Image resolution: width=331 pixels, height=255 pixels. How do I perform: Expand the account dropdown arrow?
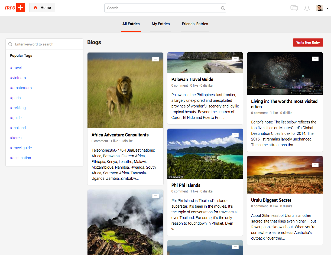click(x=327, y=8)
